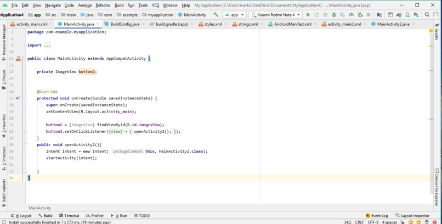Click the Run with Coverage icon
442x224 pixels.
[343, 15]
